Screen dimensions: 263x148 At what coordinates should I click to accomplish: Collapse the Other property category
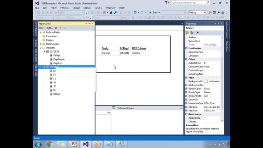tap(186, 59)
